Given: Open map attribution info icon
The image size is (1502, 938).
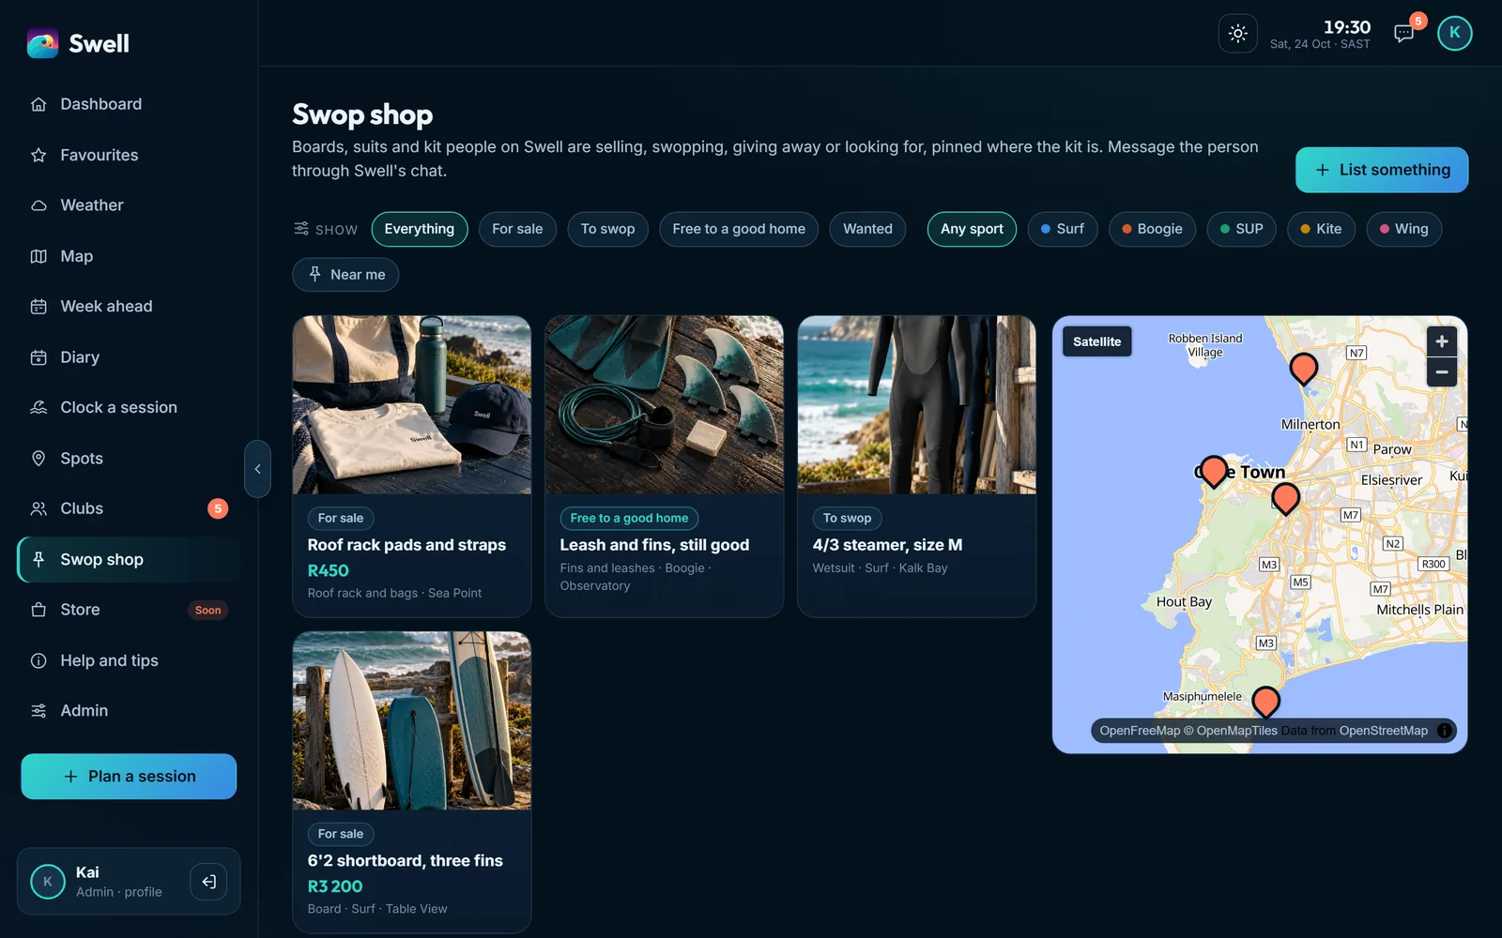Looking at the screenshot, I should pos(1445,731).
